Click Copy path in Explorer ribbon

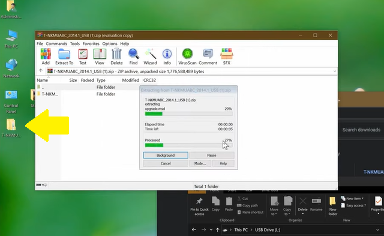[x=247, y=205]
